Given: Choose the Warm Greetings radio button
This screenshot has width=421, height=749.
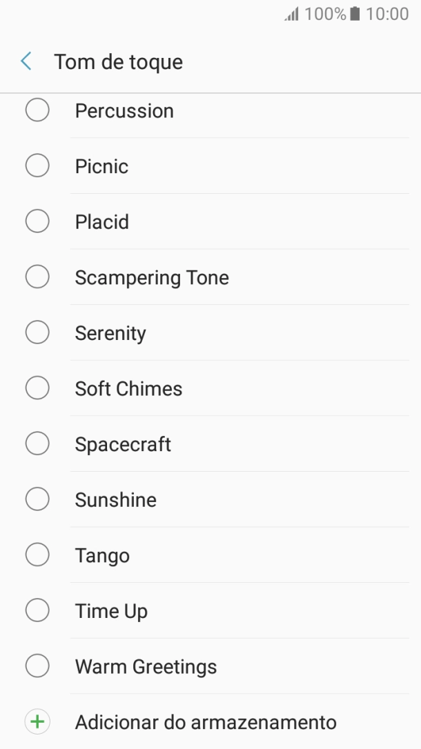Looking at the screenshot, I should click(x=37, y=666).
